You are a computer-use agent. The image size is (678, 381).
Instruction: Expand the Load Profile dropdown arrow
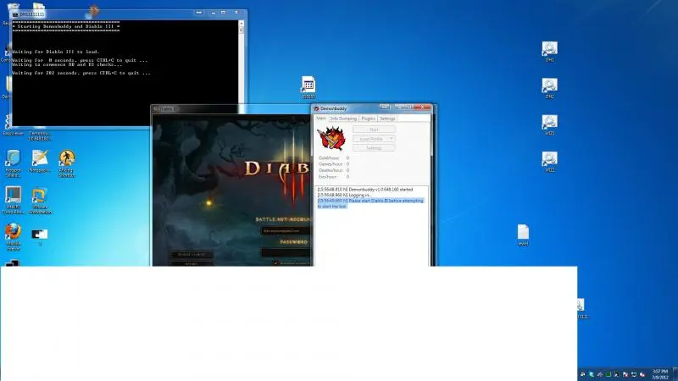click(x=391, y=139)
